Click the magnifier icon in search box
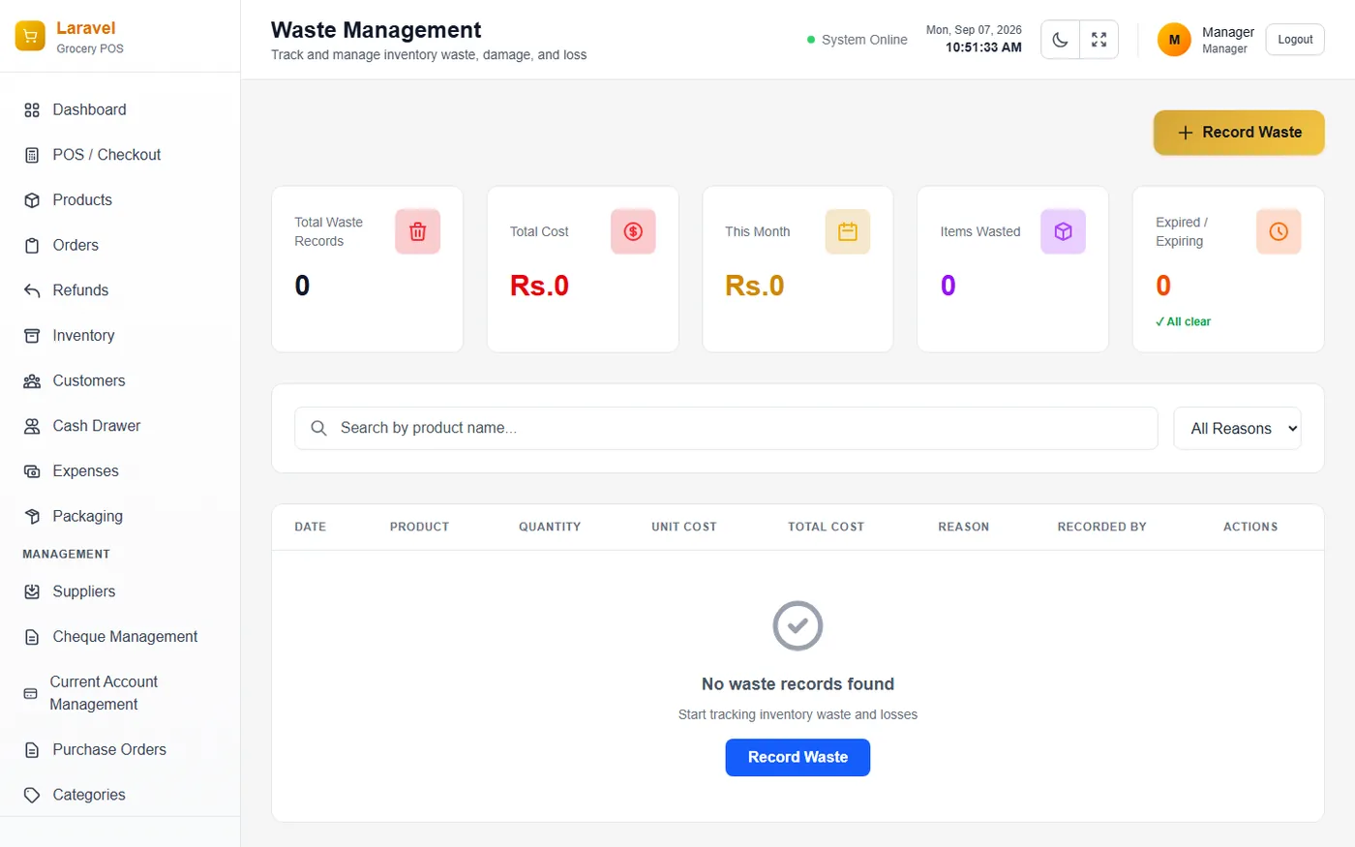This screenshot has width=1355, height=847. 318,428
